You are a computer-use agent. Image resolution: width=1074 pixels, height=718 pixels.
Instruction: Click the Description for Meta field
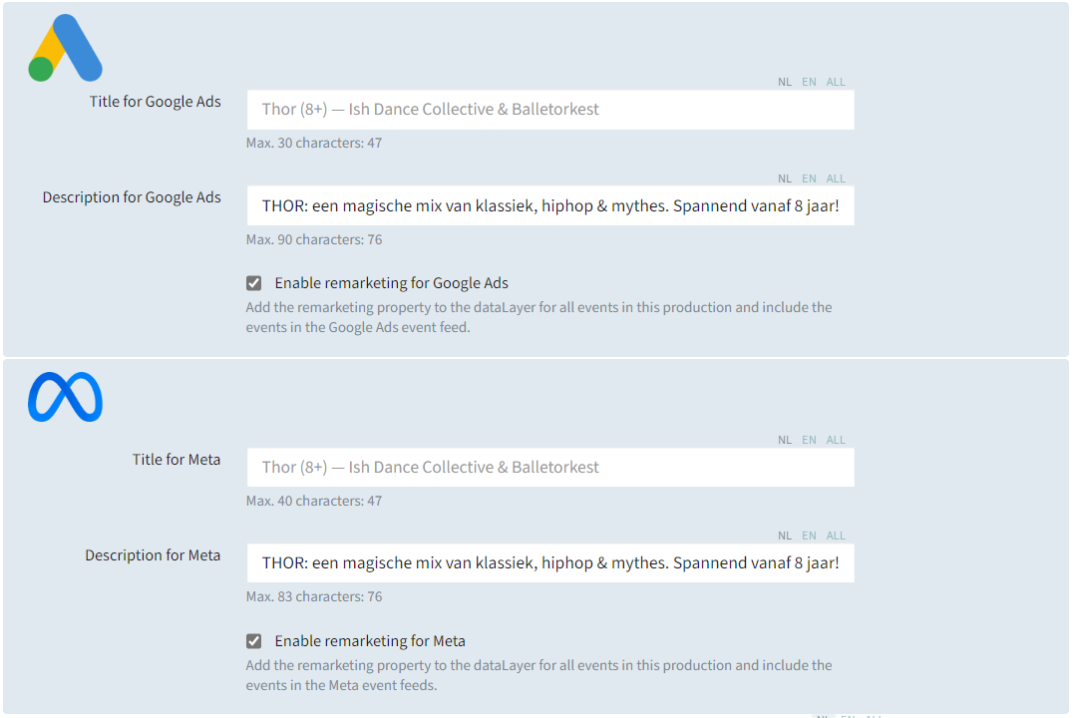point(549,562)
